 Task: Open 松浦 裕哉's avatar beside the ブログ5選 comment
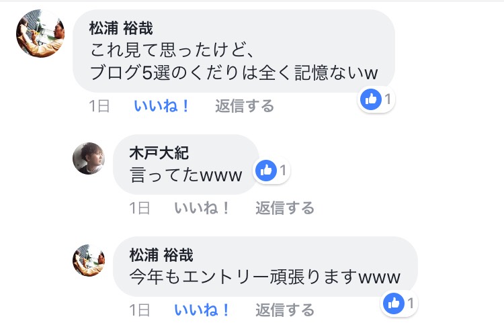(40, 34)
